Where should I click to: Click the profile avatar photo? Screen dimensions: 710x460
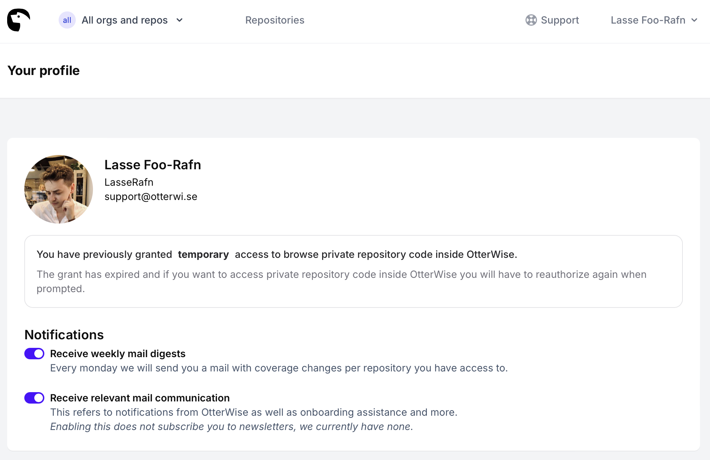pyautogui.click(x=59, y=189)
